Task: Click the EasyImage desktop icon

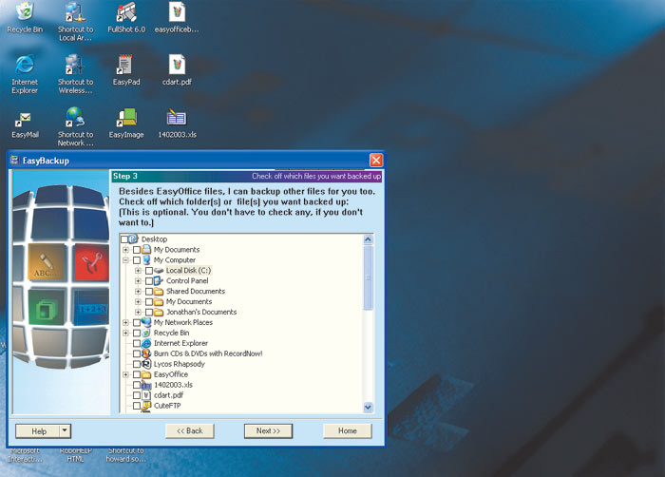Action: coord(125,119)
